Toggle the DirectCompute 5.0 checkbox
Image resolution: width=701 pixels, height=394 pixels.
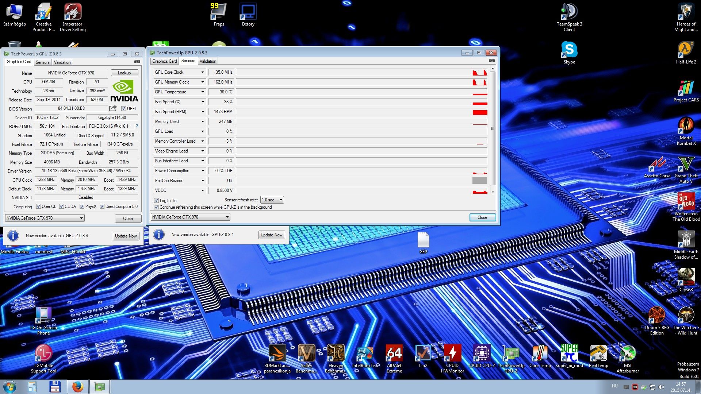click(102, 206)
